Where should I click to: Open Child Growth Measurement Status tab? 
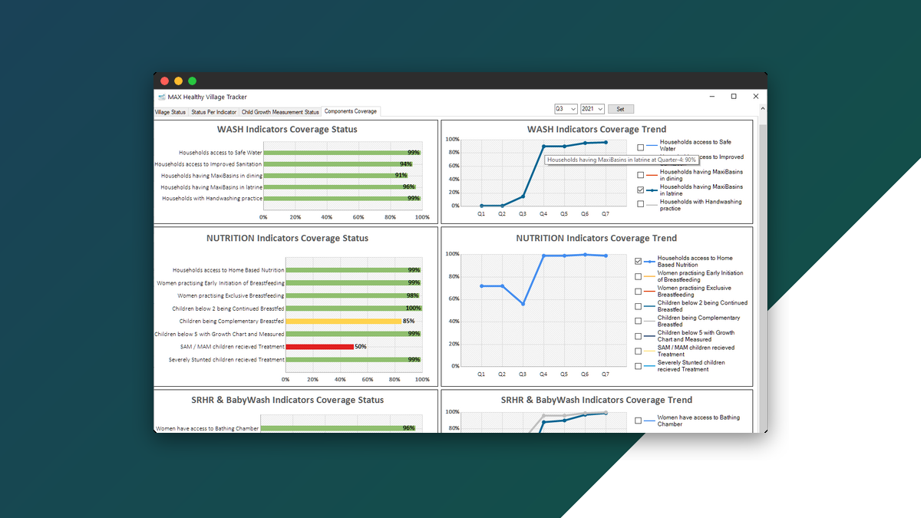(280, 112)
